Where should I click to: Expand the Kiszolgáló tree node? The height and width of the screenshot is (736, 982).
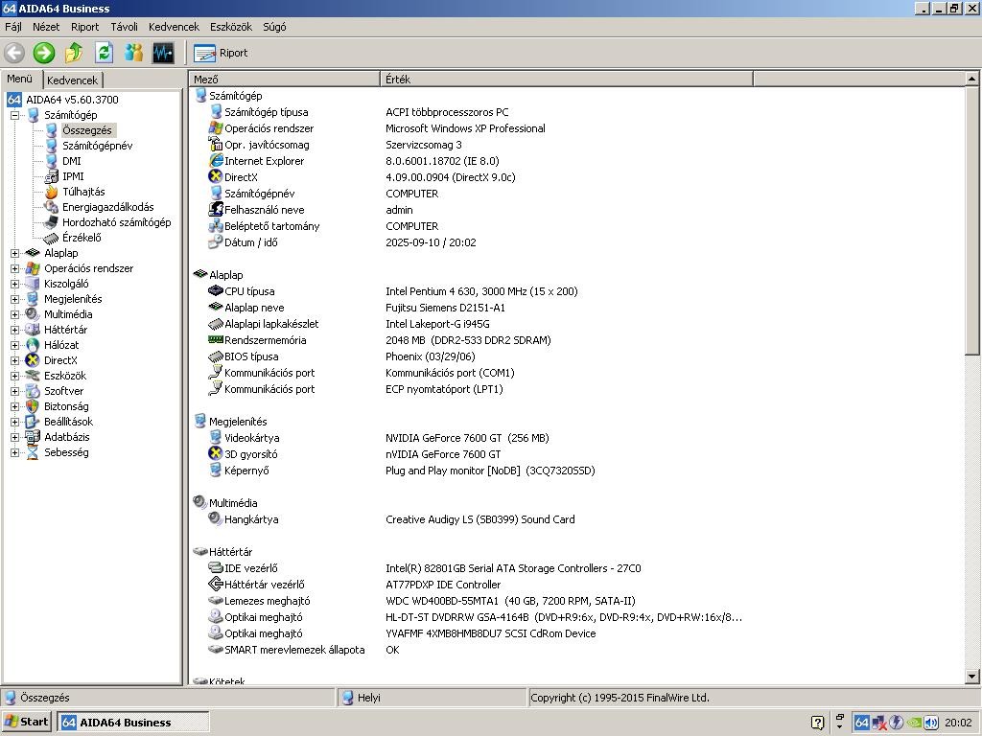point(14,284)
